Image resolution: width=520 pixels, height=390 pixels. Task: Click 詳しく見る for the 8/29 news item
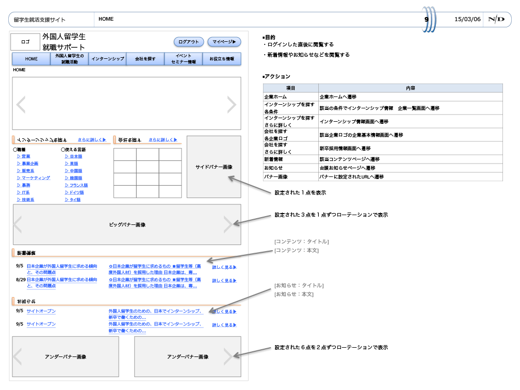pos(224,281)
